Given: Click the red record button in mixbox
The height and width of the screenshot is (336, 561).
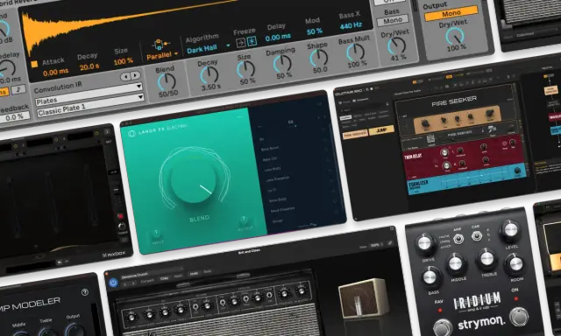Looking at the screenshot, I should click(121, 216).
